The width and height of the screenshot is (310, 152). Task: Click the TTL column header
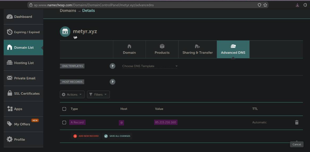pyautogui.click(x=255, y=109)
